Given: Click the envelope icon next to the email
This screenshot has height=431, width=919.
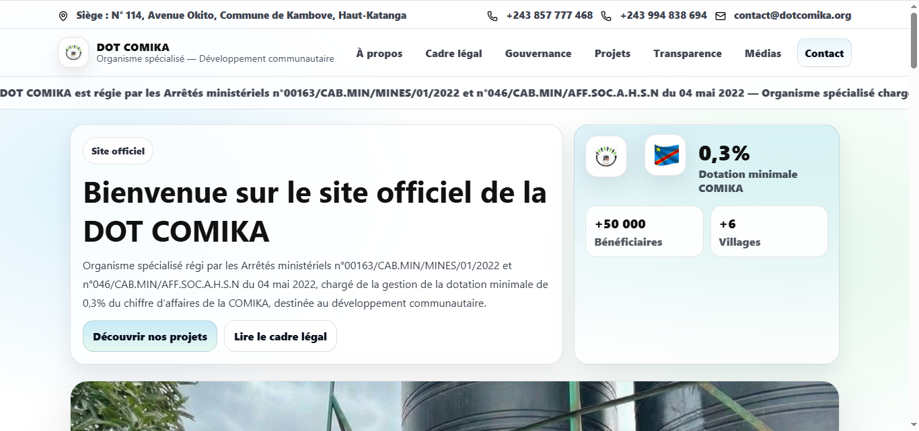Looking at the screenshot, I should coord(719,15).
